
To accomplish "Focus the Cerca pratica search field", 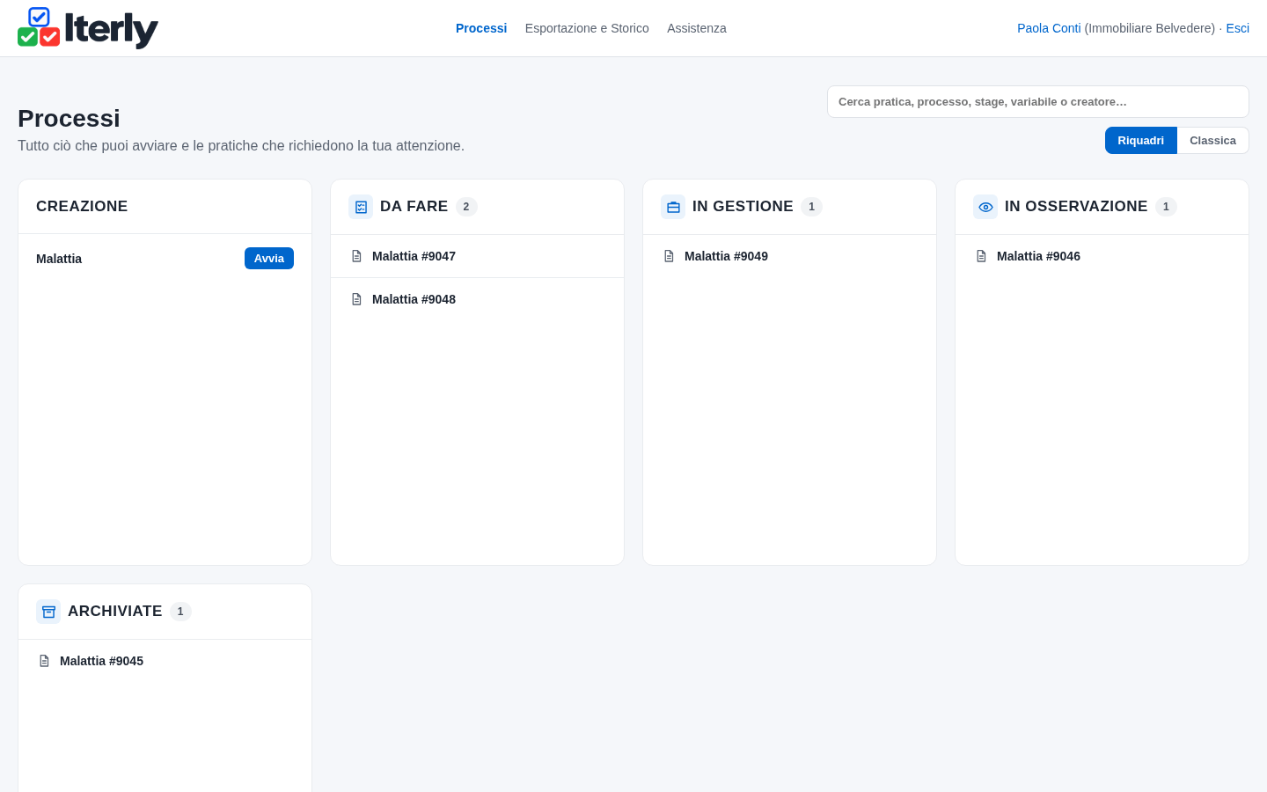I will 1038,102.
